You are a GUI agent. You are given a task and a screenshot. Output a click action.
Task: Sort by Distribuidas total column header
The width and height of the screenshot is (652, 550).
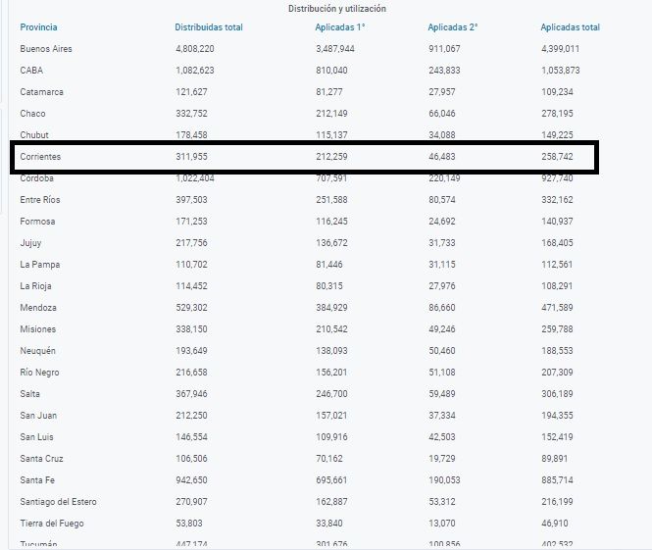pos(209,27)
